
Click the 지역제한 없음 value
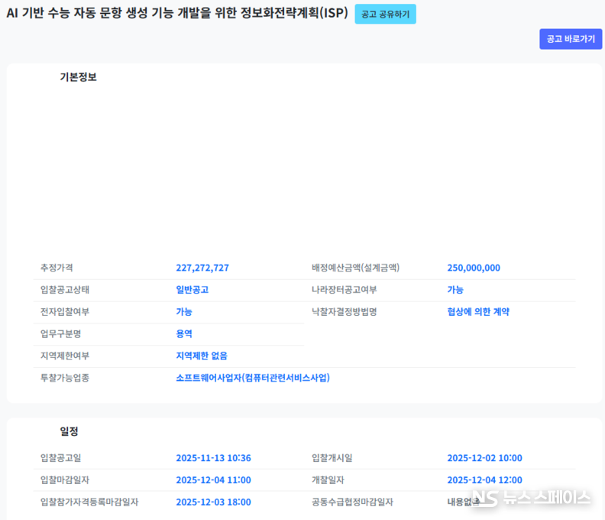click(x=202, y=356)
